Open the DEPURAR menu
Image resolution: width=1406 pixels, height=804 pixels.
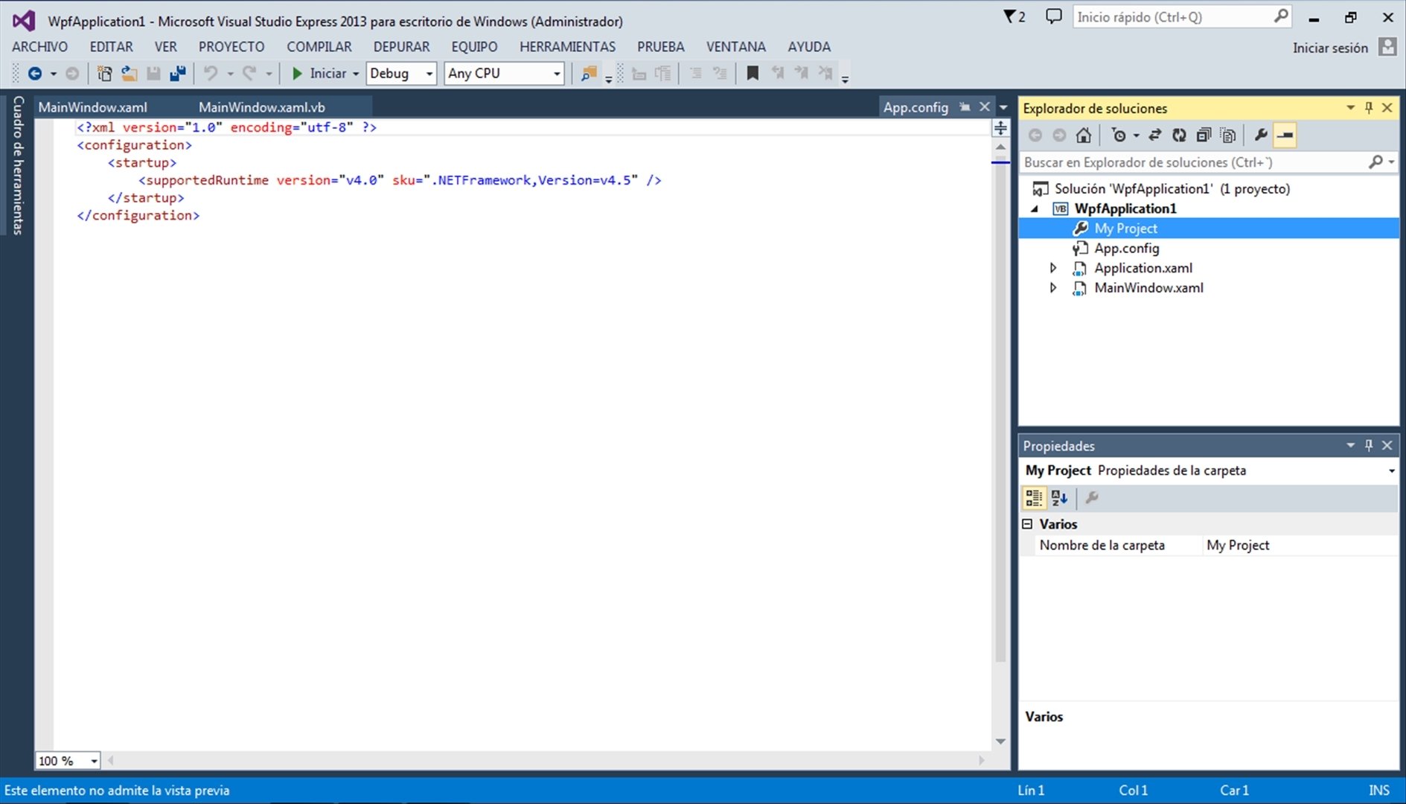tap(401, 46)
